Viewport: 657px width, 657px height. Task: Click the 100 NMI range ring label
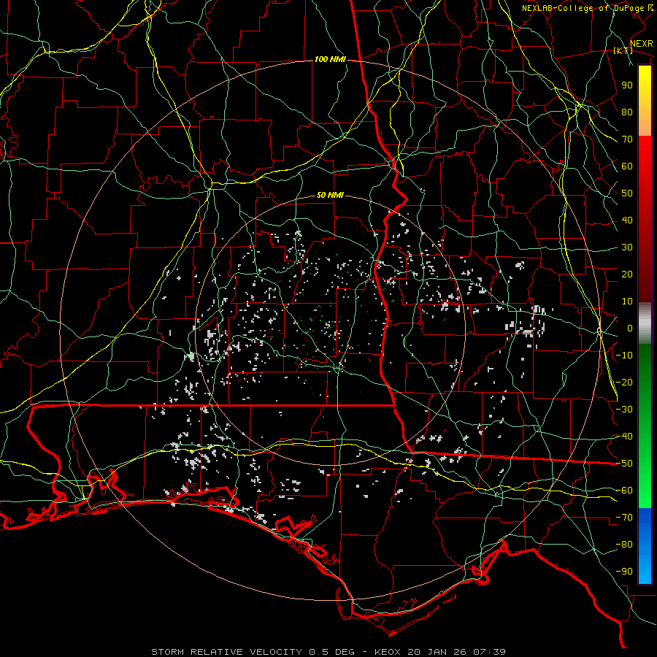click(x=330, y=60)
